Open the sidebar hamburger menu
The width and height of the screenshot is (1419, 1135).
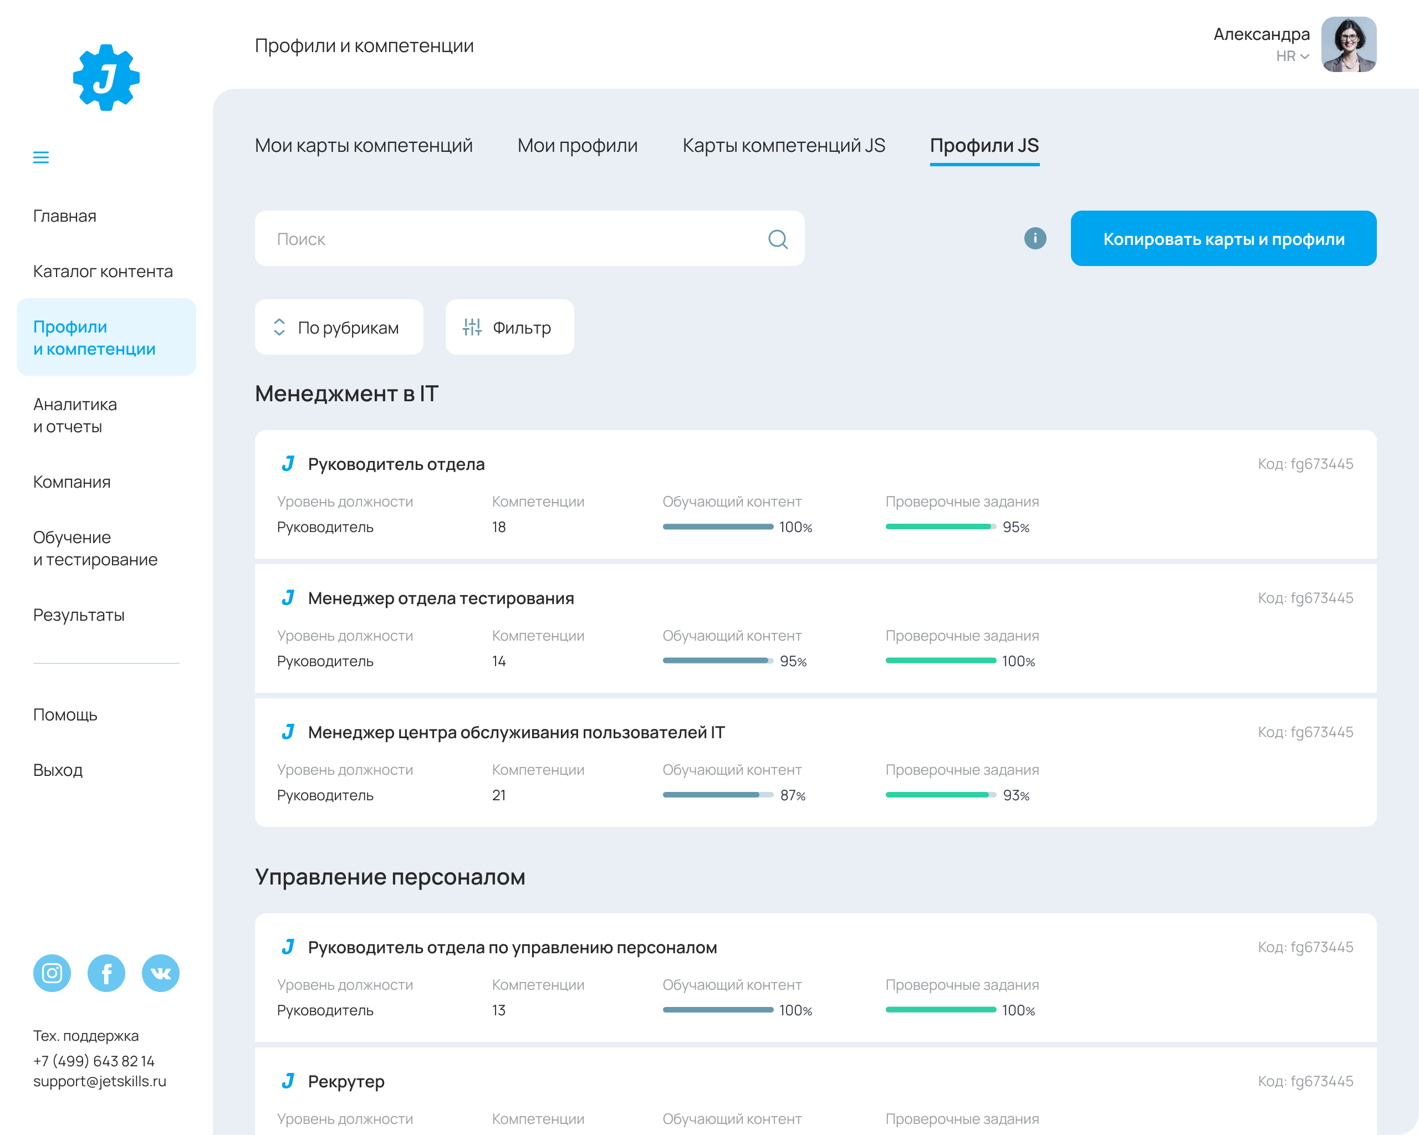click(41, 157)
